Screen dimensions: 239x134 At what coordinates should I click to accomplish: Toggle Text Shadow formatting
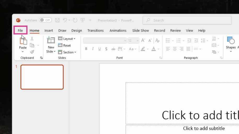tap(106, 49)
